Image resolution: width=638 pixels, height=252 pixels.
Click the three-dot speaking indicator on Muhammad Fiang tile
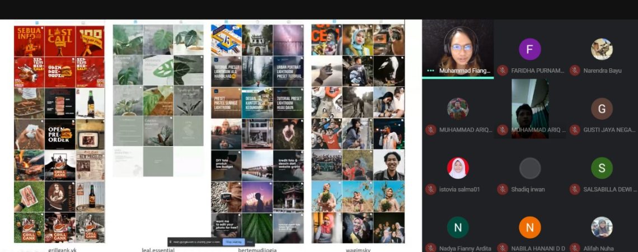pos(430,71)
